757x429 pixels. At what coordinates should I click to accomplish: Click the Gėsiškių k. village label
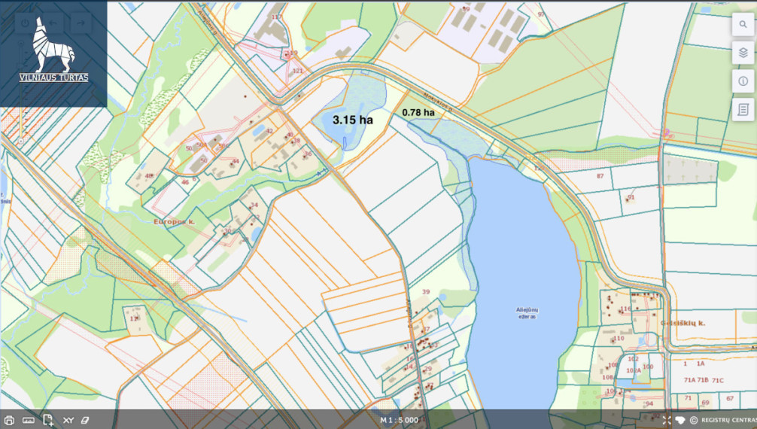(x=683, y=323)
